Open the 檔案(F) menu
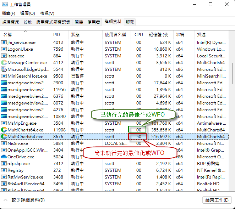 coord(9,13)
